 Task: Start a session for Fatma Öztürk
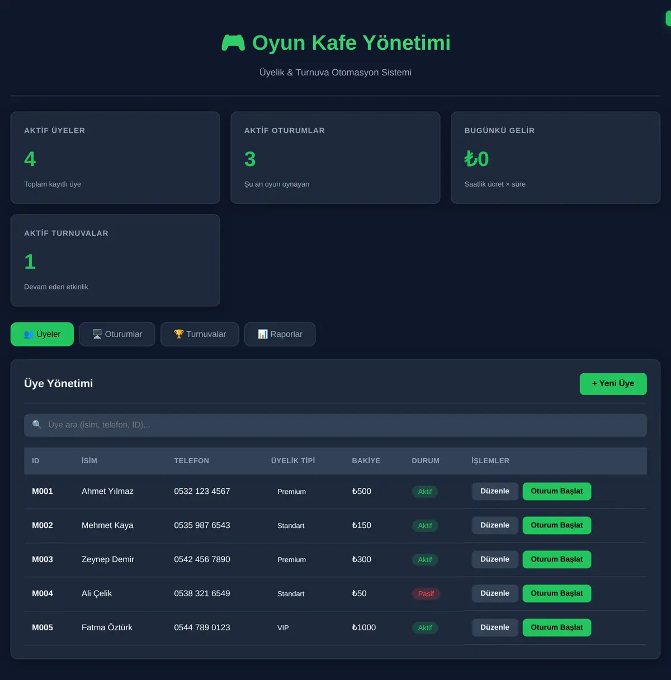point(557,627)
